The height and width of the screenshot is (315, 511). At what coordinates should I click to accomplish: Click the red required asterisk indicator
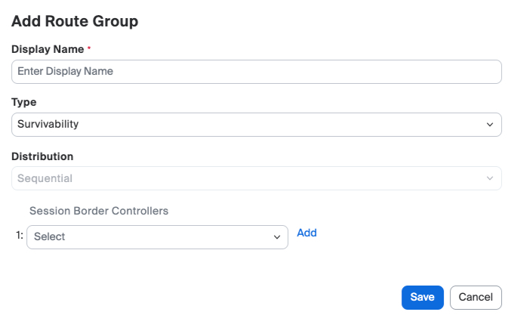(90, 48)
